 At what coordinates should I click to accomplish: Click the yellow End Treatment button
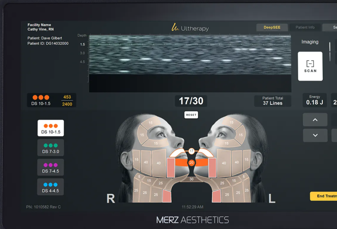323,196
